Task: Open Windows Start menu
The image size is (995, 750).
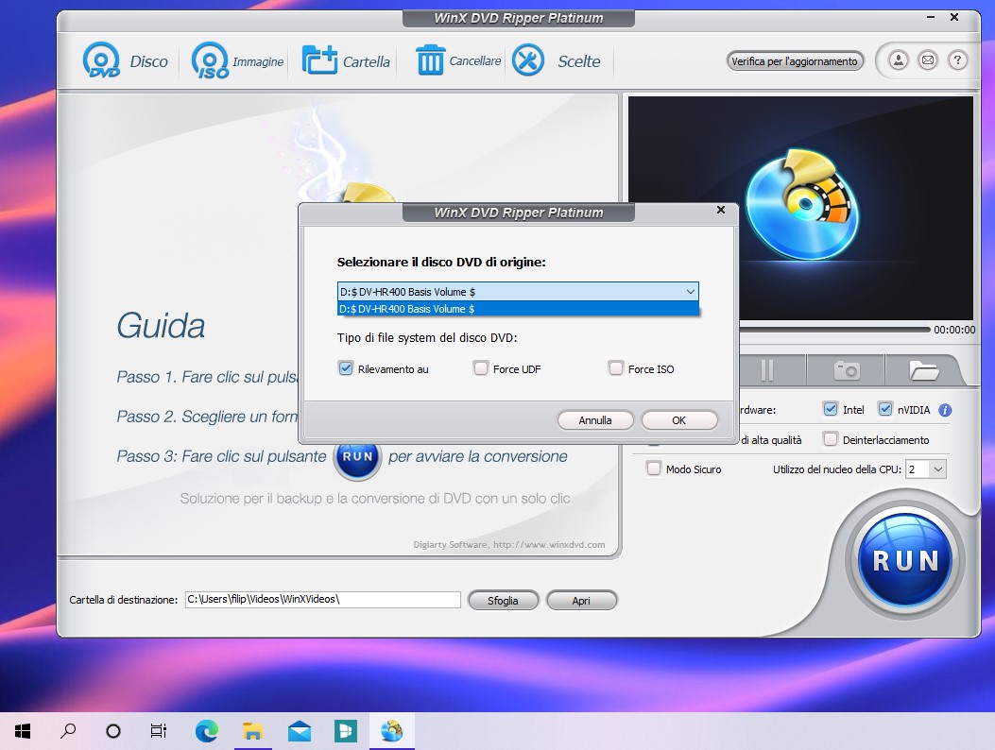Action: (x=23, y=731)
